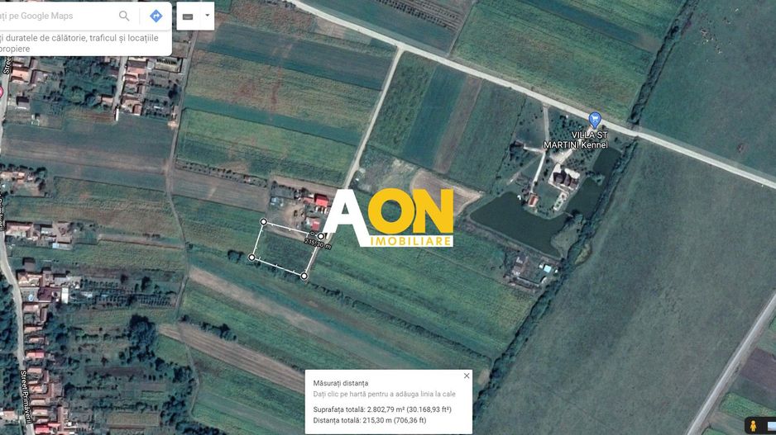This screenshot has height=435, width=776.
Task: Click the pink map marker at left edge
Action: [2, 92]
